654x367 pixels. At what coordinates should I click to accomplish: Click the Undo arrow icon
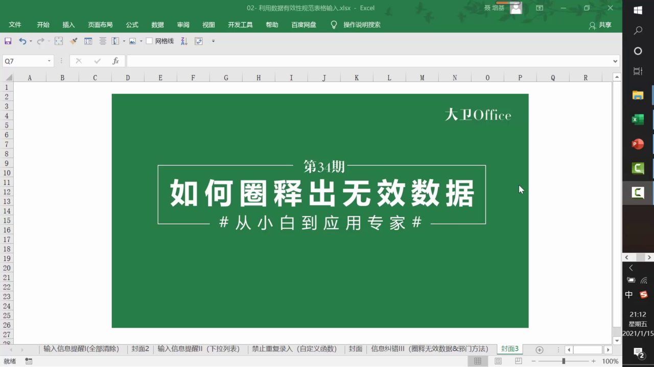(x=22, y=41)
